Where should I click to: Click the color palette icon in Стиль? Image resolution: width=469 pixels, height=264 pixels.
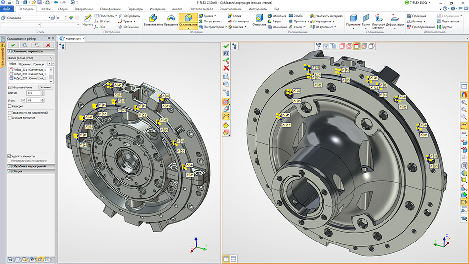click(x=71, y=18)
